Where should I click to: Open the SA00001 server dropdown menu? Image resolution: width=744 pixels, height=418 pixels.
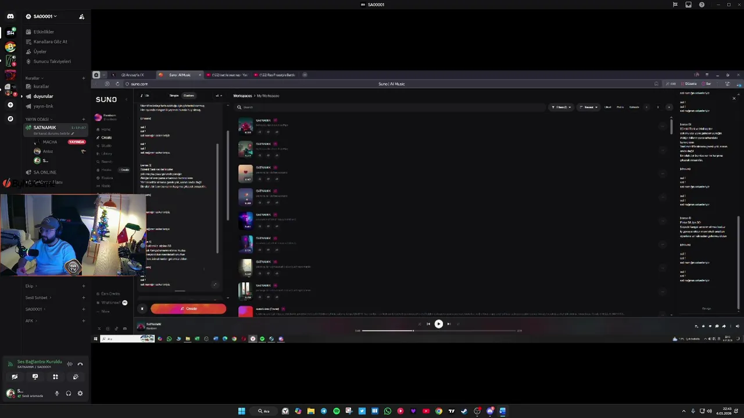coord(45,16)
